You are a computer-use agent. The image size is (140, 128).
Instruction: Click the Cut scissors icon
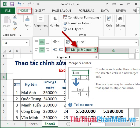[15, 17]
